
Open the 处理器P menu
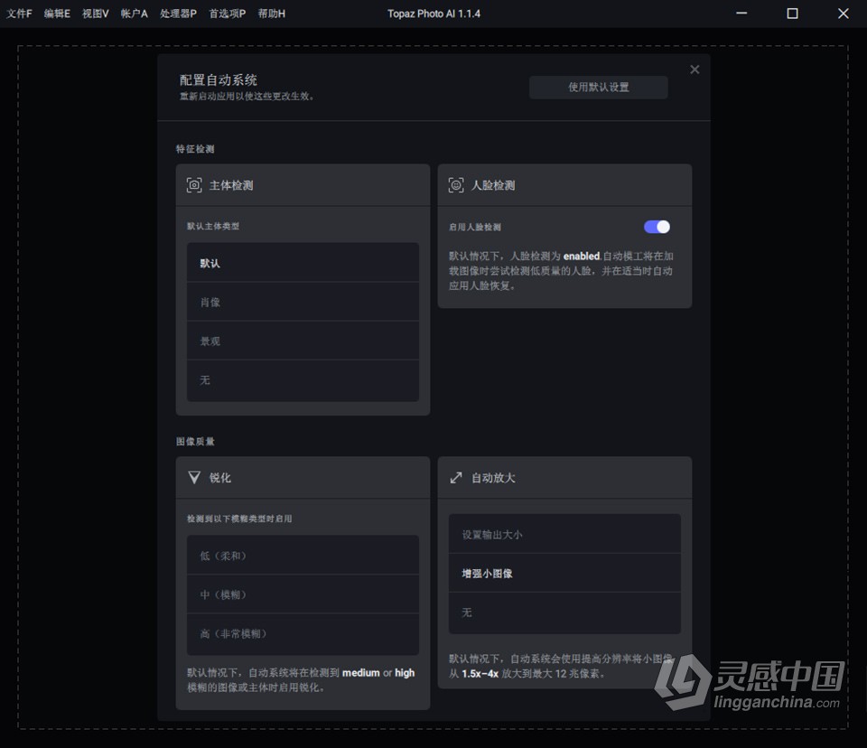pyautogui.click(x=178, y=14)
